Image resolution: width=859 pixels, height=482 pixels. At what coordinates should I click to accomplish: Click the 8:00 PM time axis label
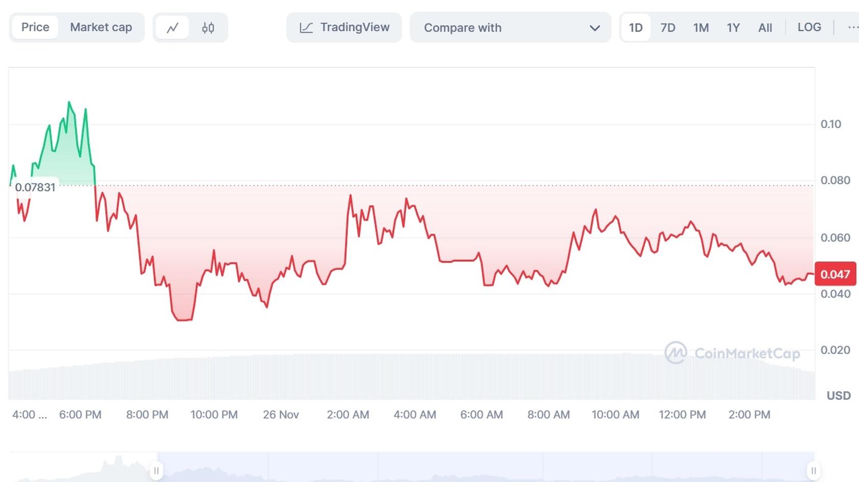tap(147, 415)
